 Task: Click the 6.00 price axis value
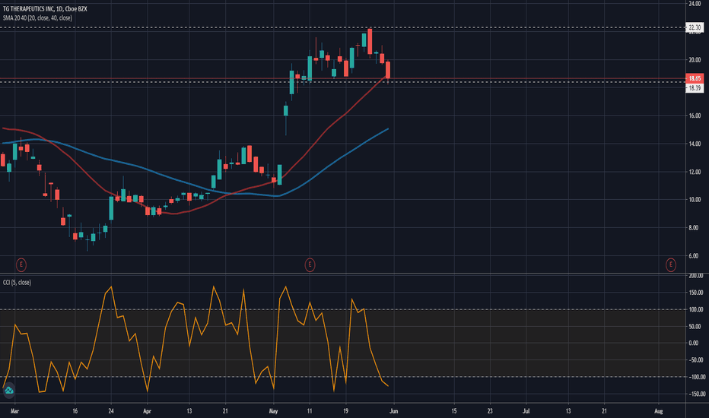click(x=695, y=256)
